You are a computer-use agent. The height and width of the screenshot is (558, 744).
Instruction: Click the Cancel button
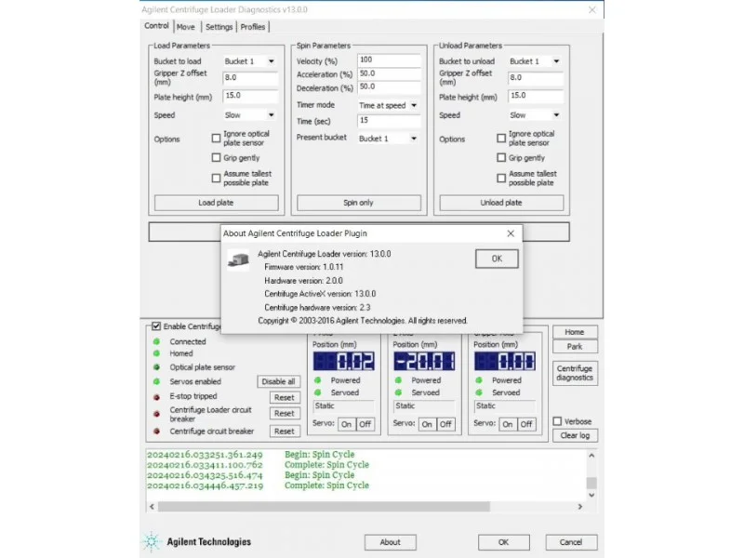(x=571, y=542)
